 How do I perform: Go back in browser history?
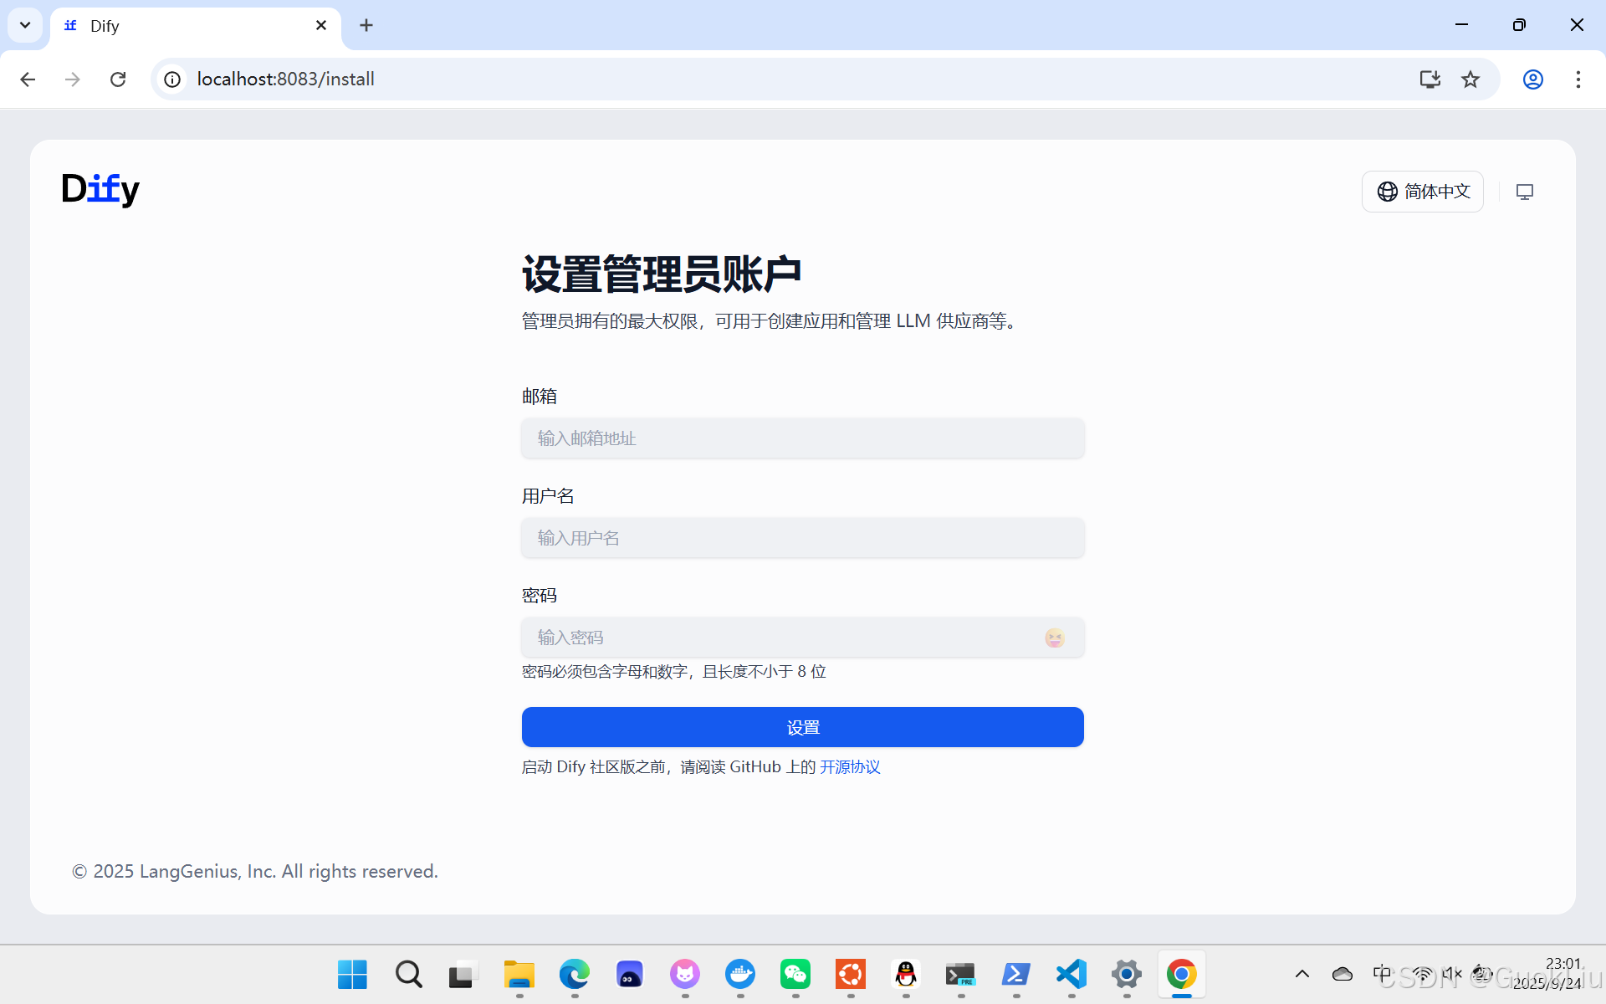pos(28,79)
